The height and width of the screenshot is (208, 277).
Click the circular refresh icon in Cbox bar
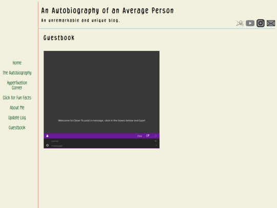tap(155, 136)
